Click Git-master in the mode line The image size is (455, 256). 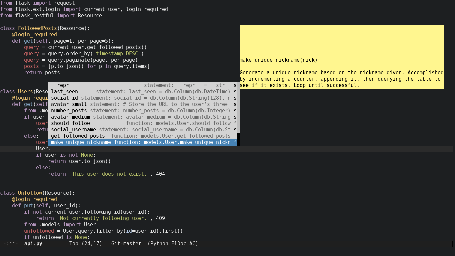[126, 244]
